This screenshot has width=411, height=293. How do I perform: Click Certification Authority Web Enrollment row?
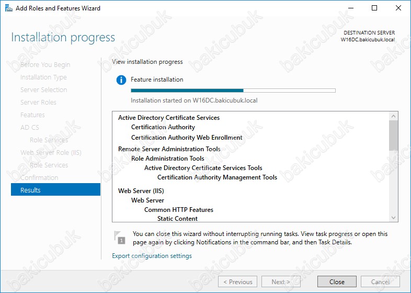[187, 138]
